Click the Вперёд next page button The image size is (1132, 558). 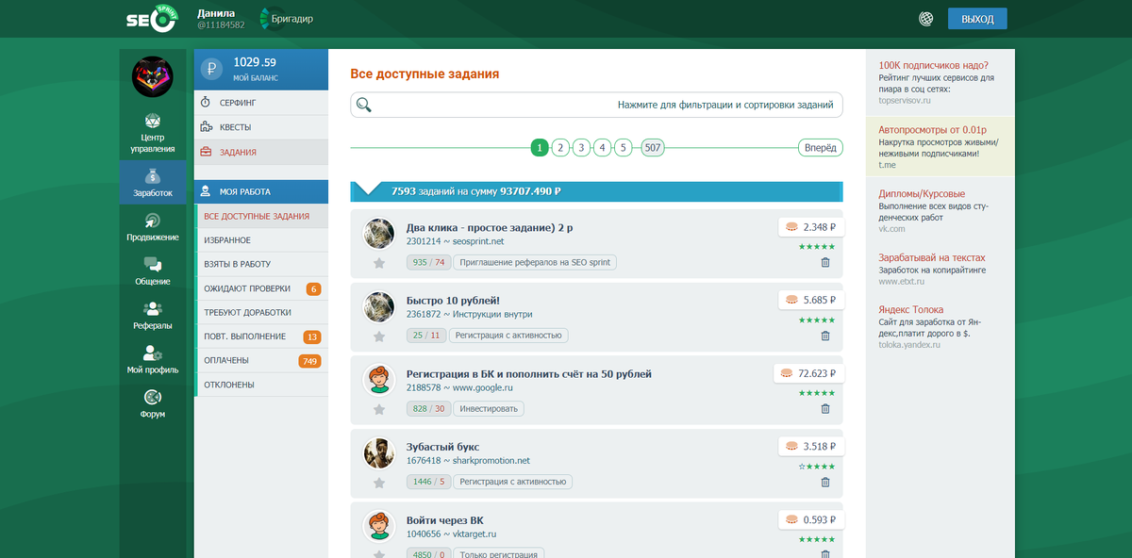(820, 148)
